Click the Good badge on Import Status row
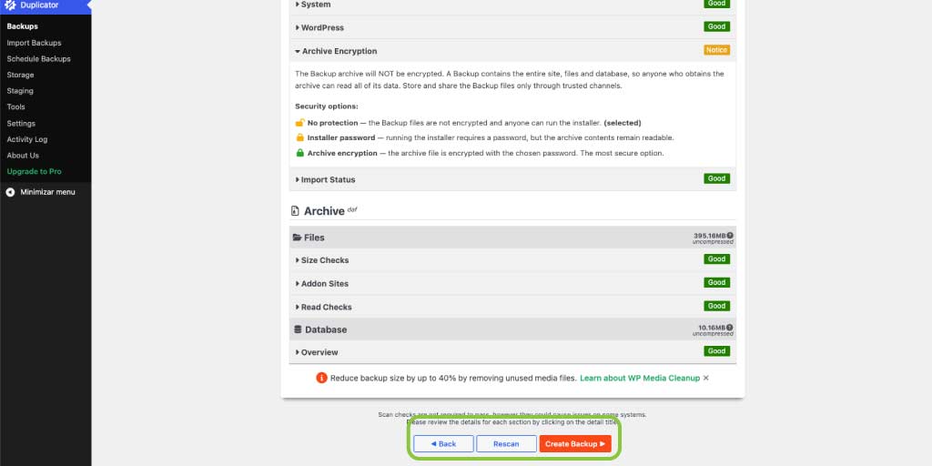Screen dimensions: 932x466 717,178
